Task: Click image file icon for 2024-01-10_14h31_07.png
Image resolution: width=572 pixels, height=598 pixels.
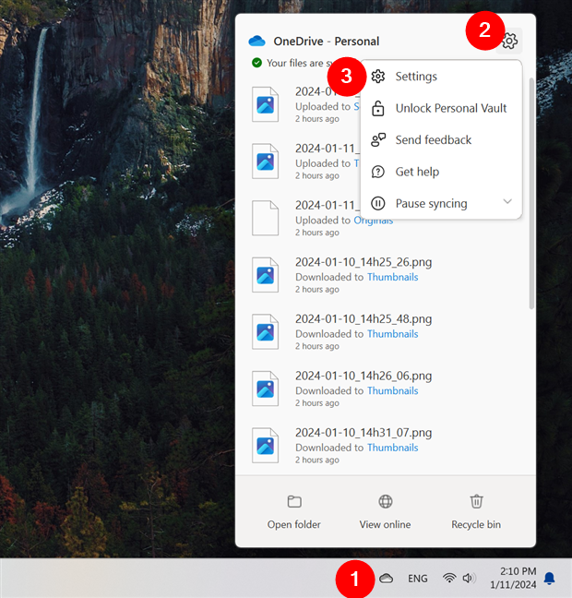Action: point(265,446)
